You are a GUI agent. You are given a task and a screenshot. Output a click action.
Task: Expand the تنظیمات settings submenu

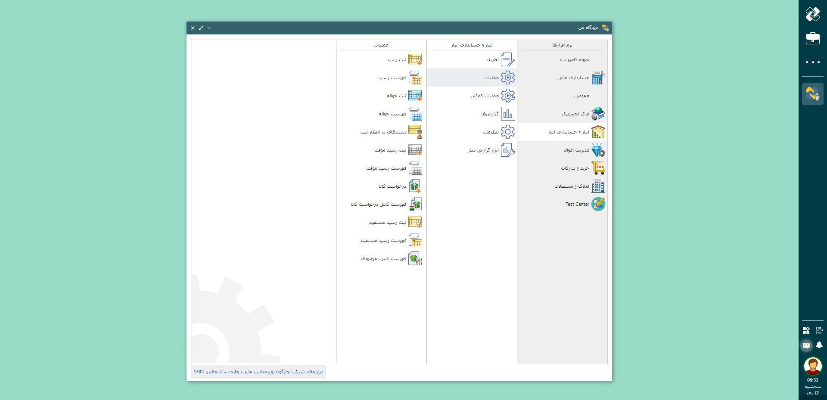tap(491, 132)
